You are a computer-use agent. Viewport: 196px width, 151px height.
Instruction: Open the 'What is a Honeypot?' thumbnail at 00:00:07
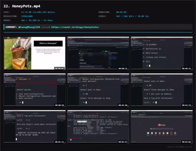coord(35,53)
